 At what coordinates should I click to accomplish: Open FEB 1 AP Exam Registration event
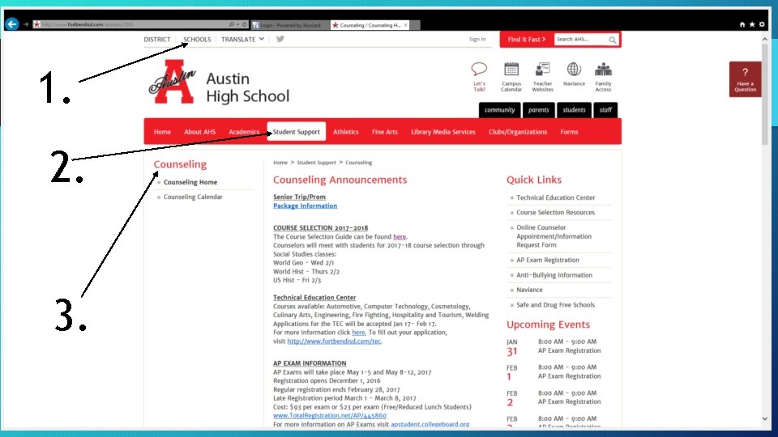[569, 376]
